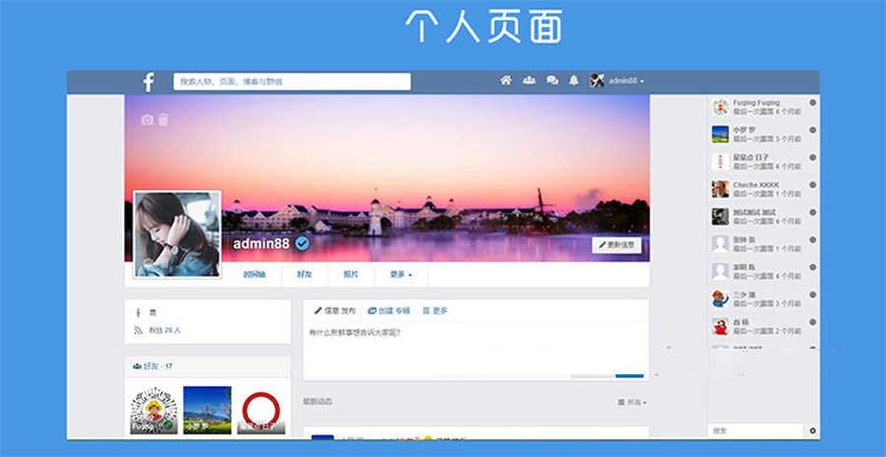Click camera icon on cover photo
Viewport: 886px width, 457px height.
click(147, 120)
